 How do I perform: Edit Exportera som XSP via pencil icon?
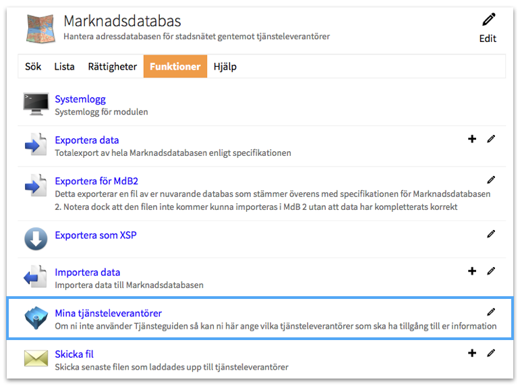coord(491,234)
